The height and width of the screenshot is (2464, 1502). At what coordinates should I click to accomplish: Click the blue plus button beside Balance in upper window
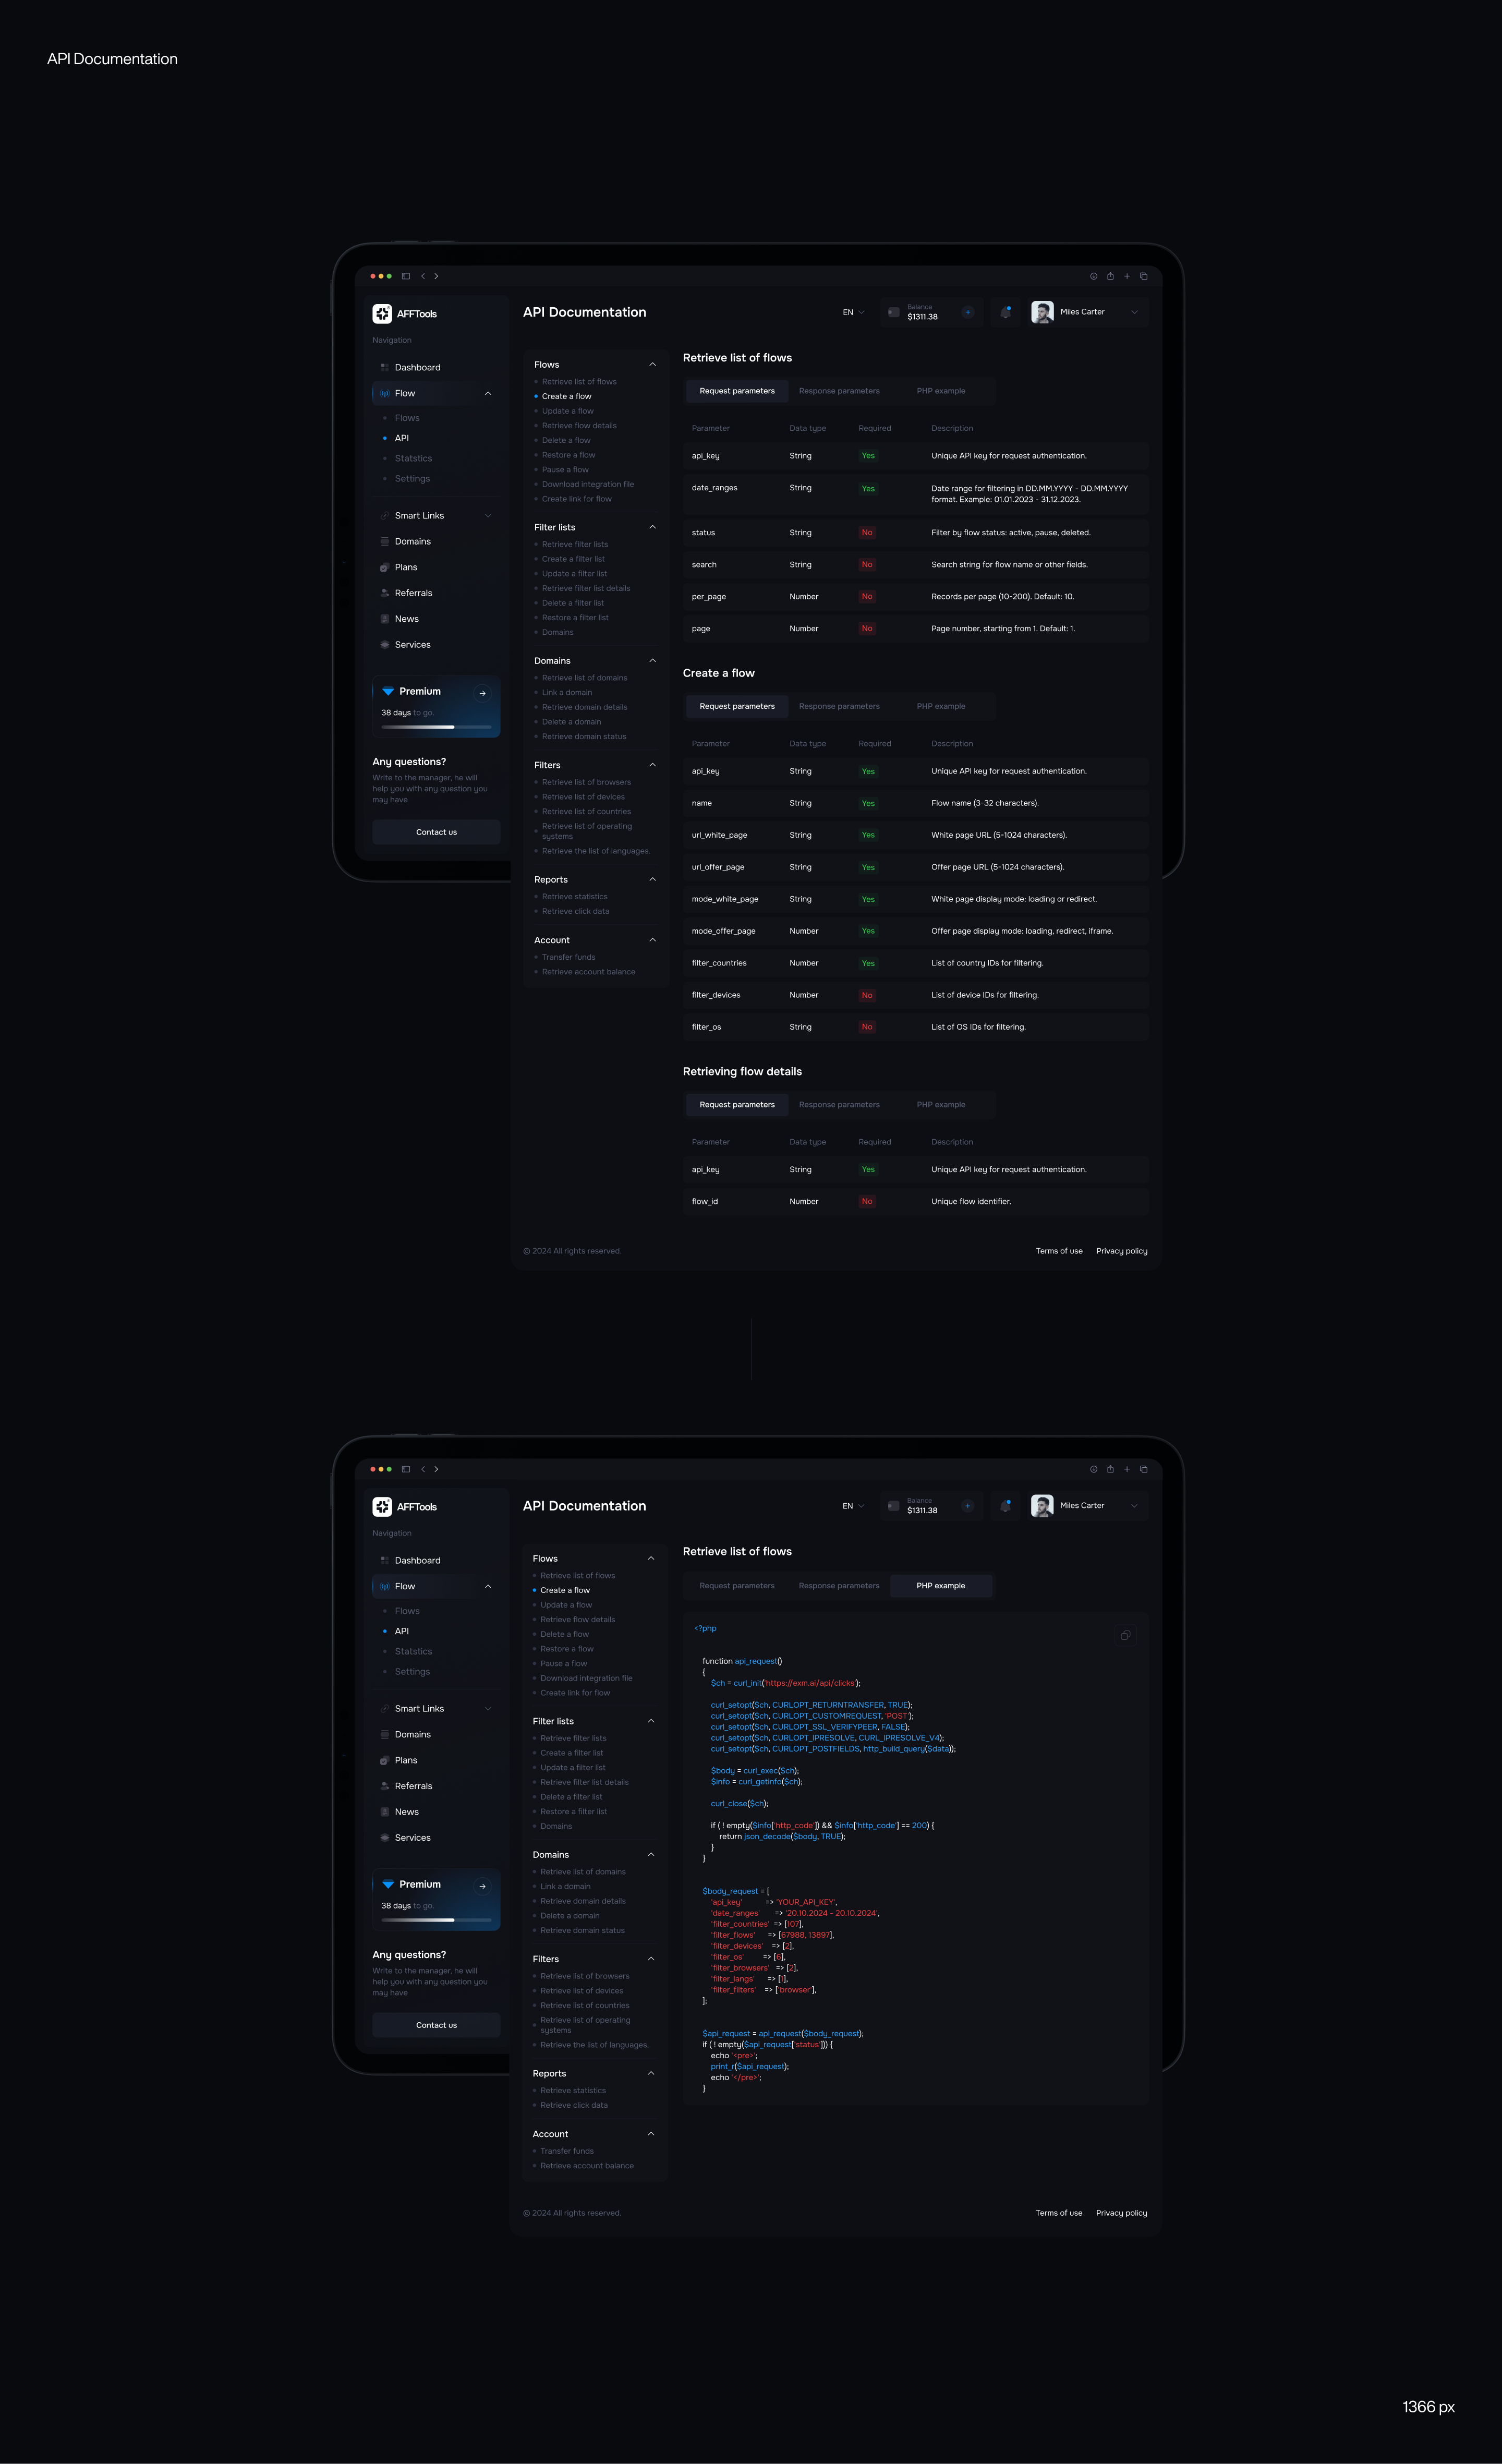967,312
